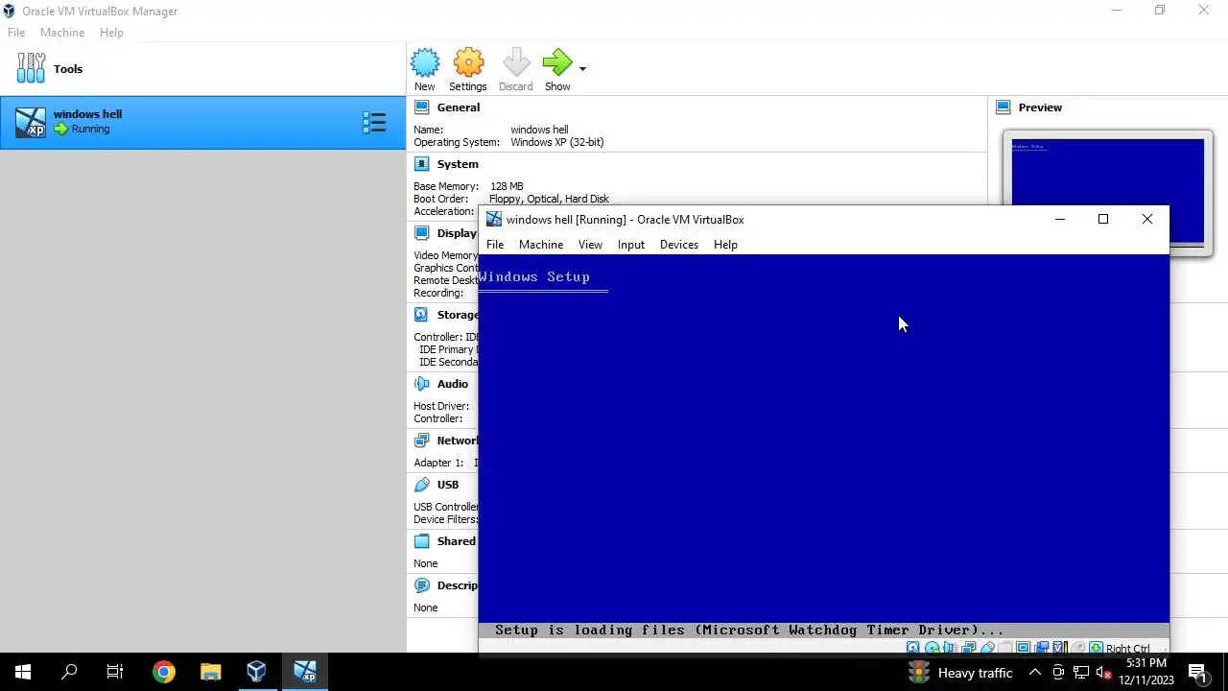Open the Windows Start menu

coord(23,672)
